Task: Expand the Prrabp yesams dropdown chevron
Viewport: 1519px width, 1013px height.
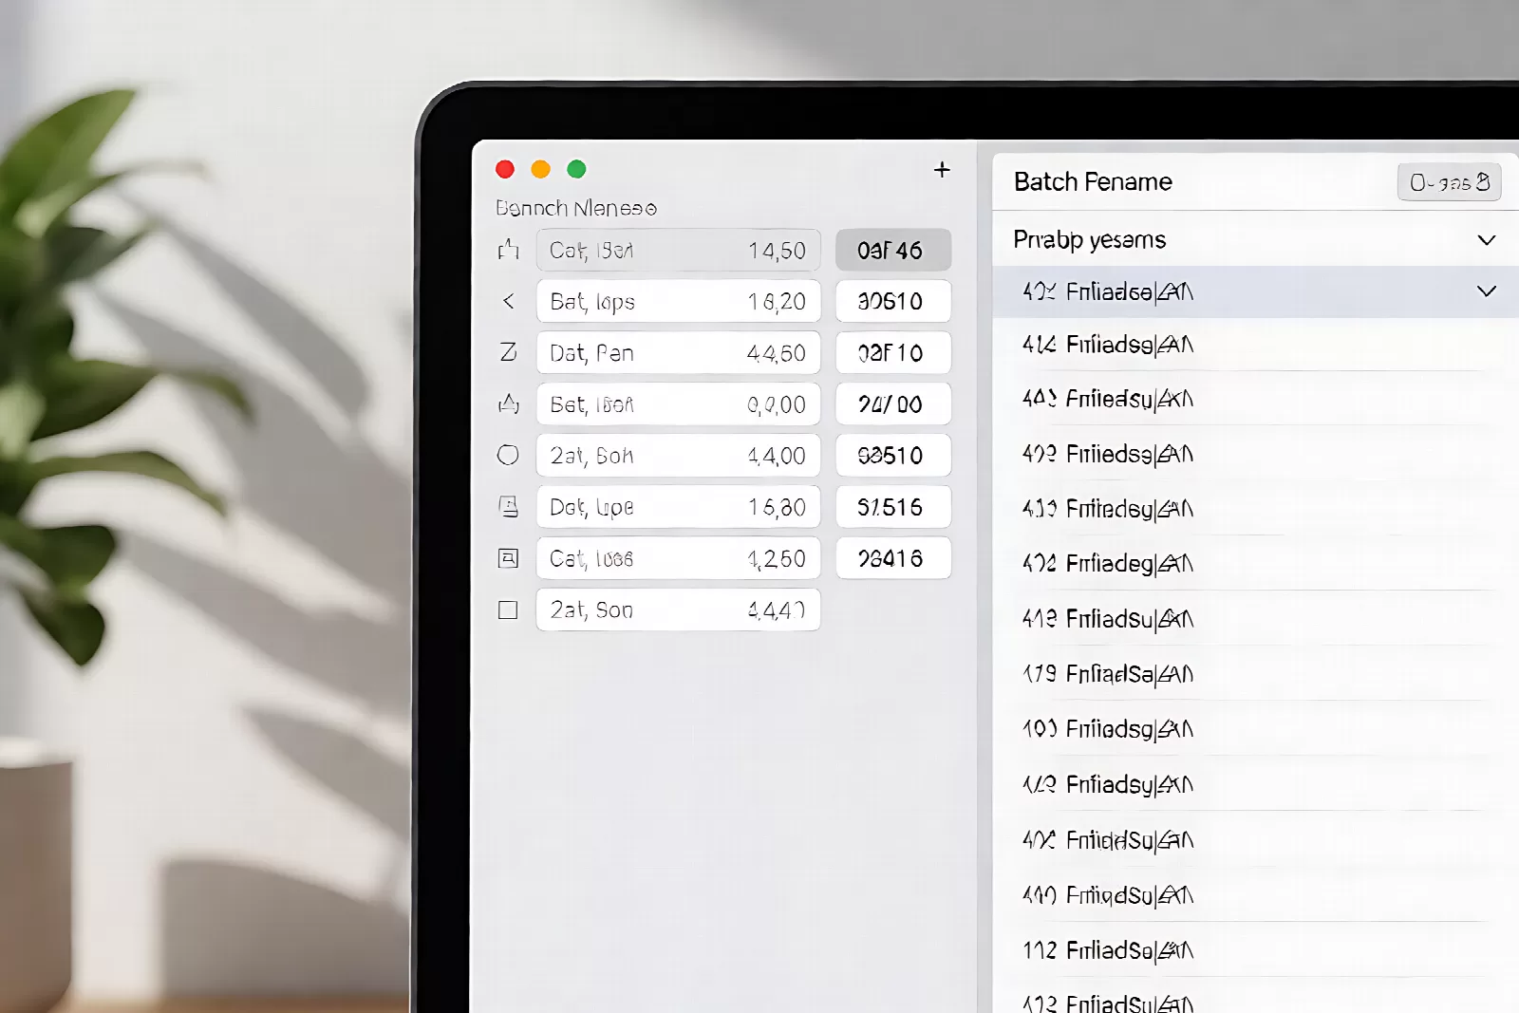Action: pos(1487,240)
